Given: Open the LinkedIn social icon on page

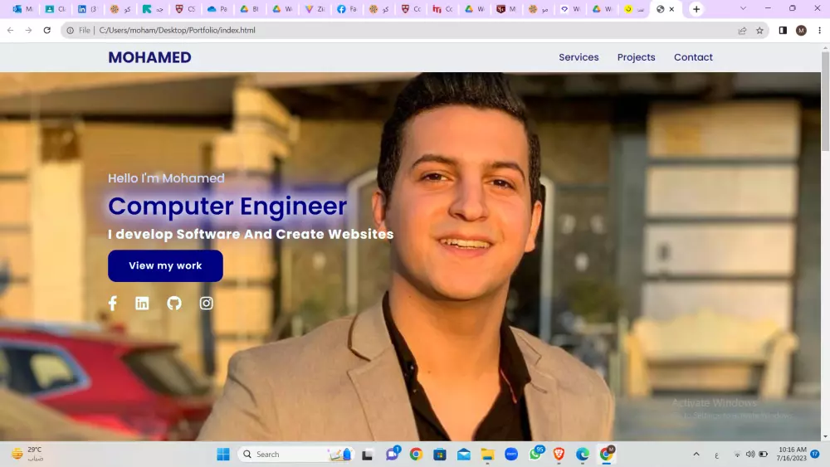Looking at the screenshot, I should (142, 303).
